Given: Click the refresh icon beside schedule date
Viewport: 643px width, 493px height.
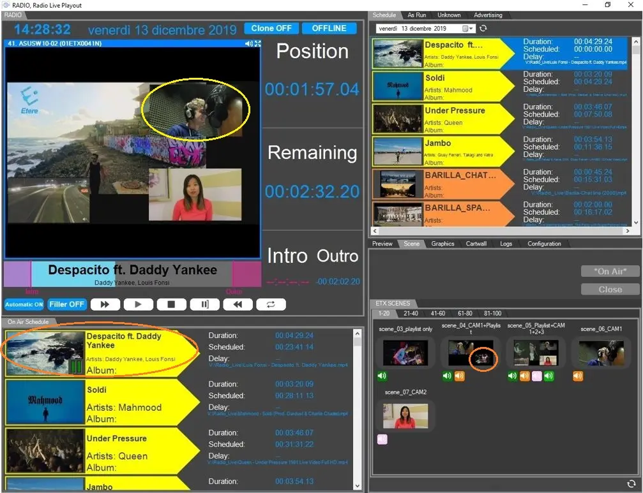Looking at the screenshot, I should point(483,29).
